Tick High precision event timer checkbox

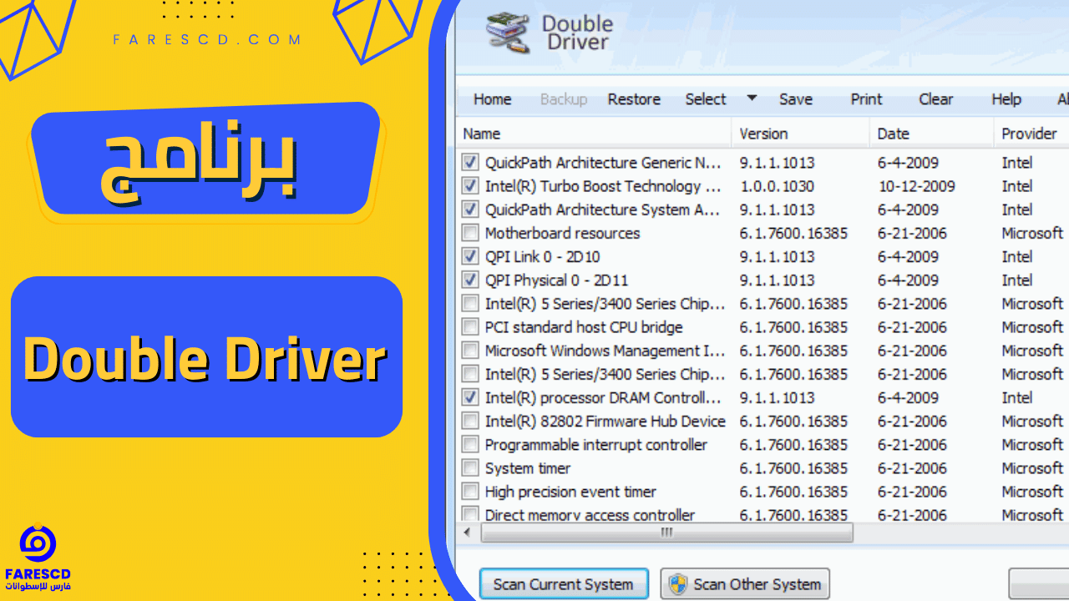point(470,492)
